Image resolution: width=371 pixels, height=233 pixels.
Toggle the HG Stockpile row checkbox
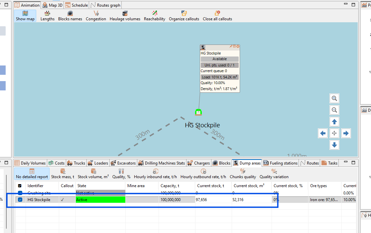tap(20, 200)
